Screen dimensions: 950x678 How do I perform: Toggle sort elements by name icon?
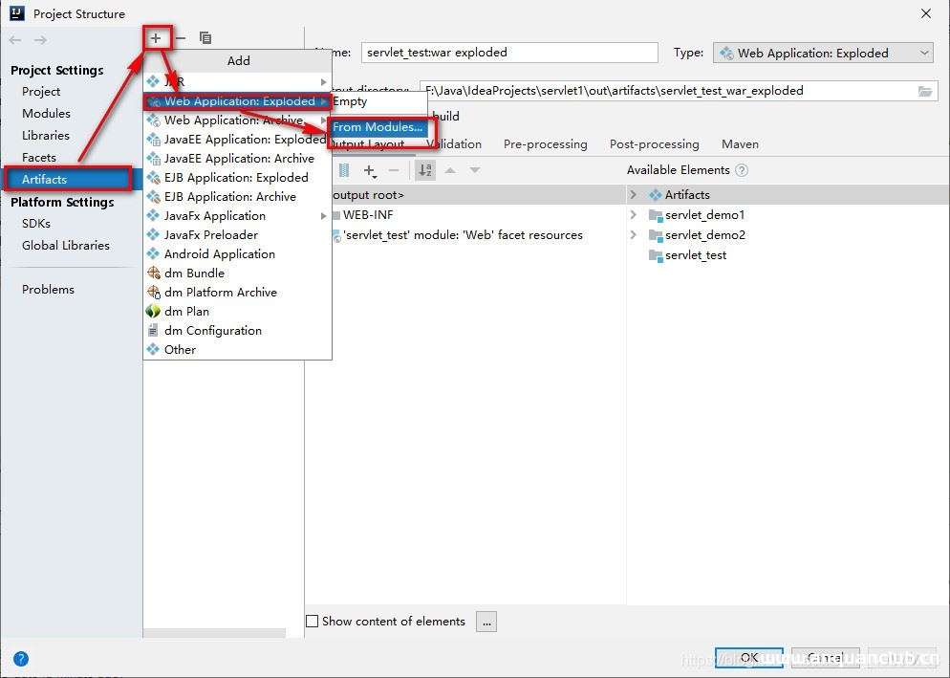click(425, 170)
